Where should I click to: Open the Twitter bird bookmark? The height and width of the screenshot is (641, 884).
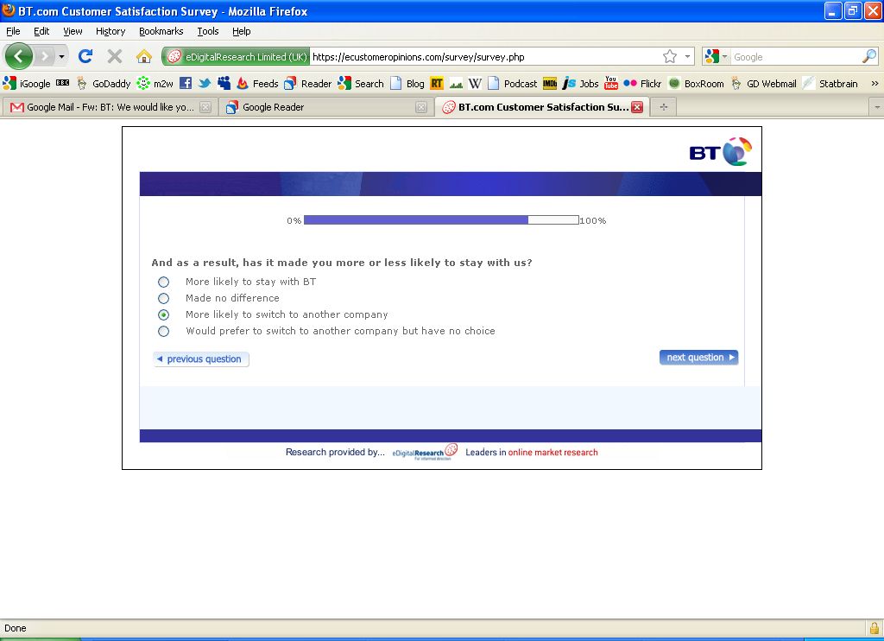tap(205, 84)
